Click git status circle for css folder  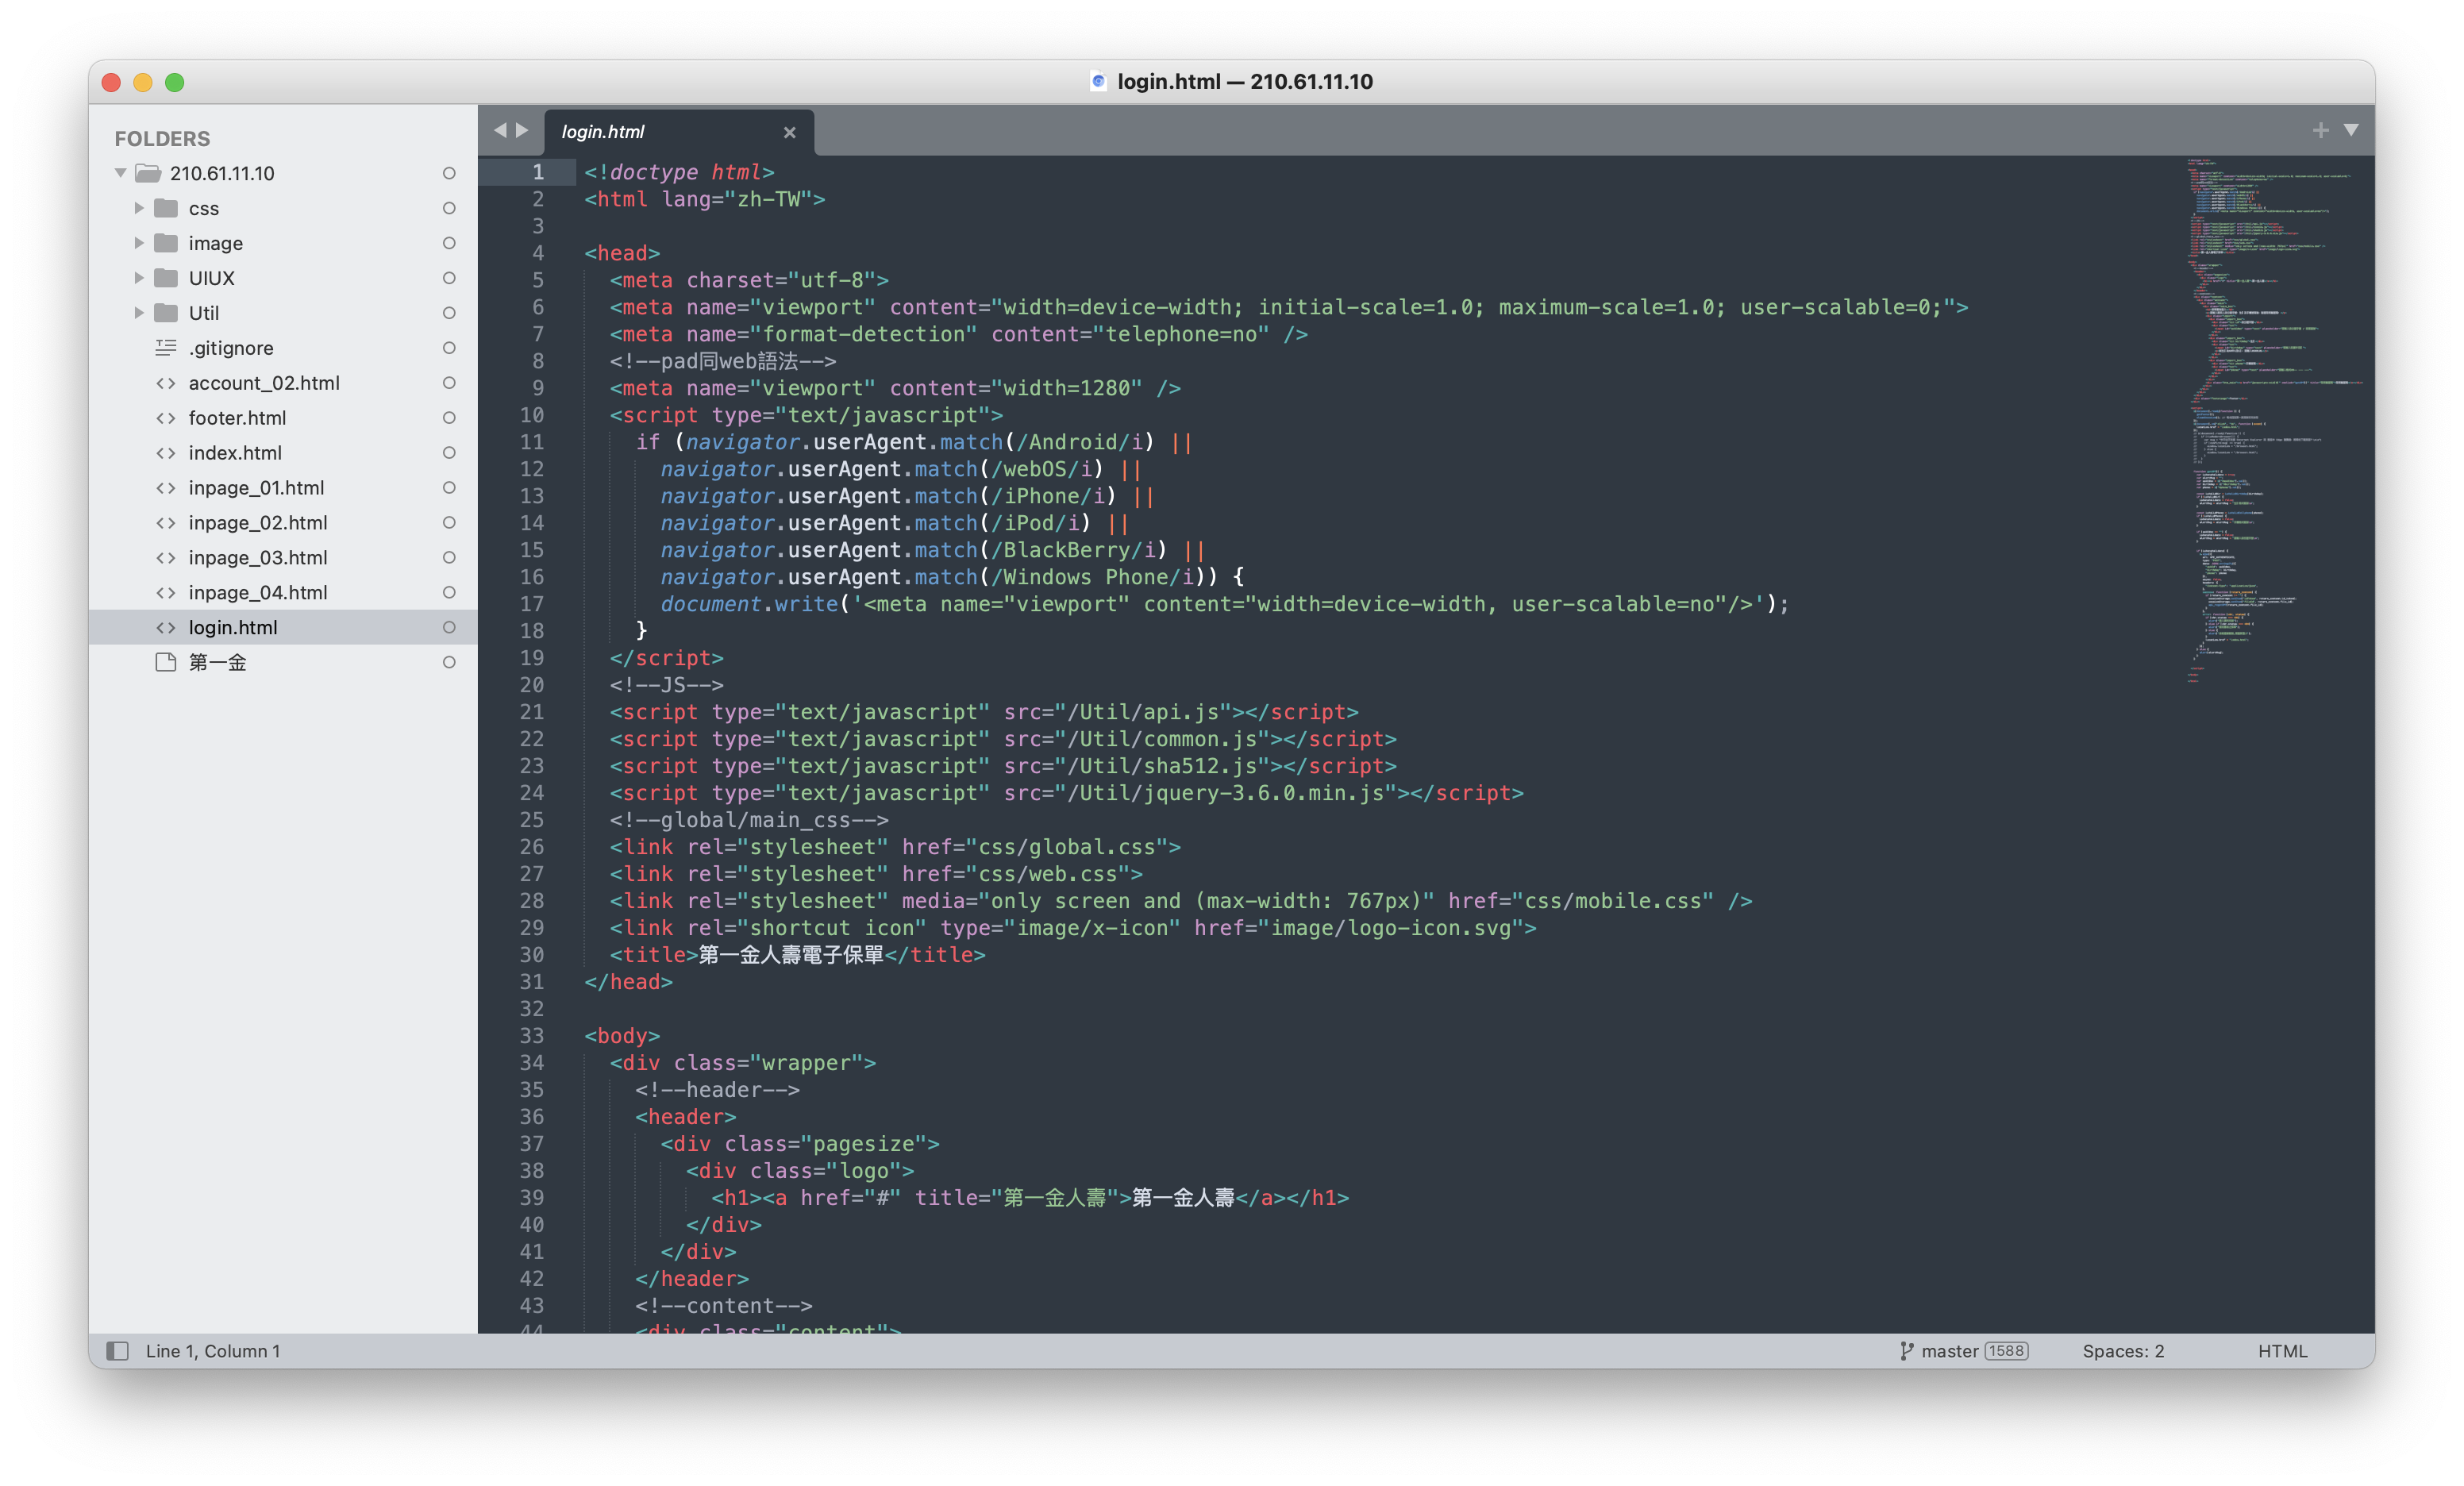click(449, 208)
